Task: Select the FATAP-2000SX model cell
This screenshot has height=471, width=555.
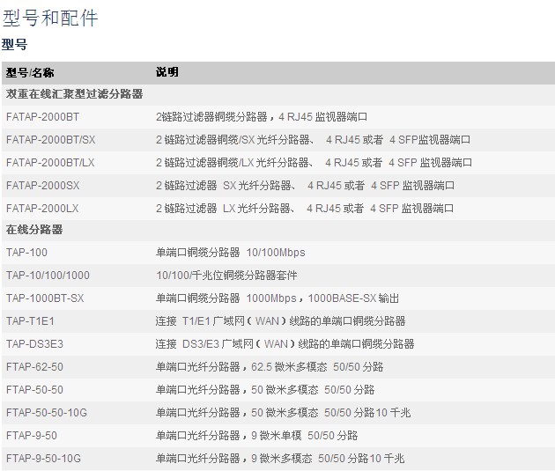Action: (42, 185)
